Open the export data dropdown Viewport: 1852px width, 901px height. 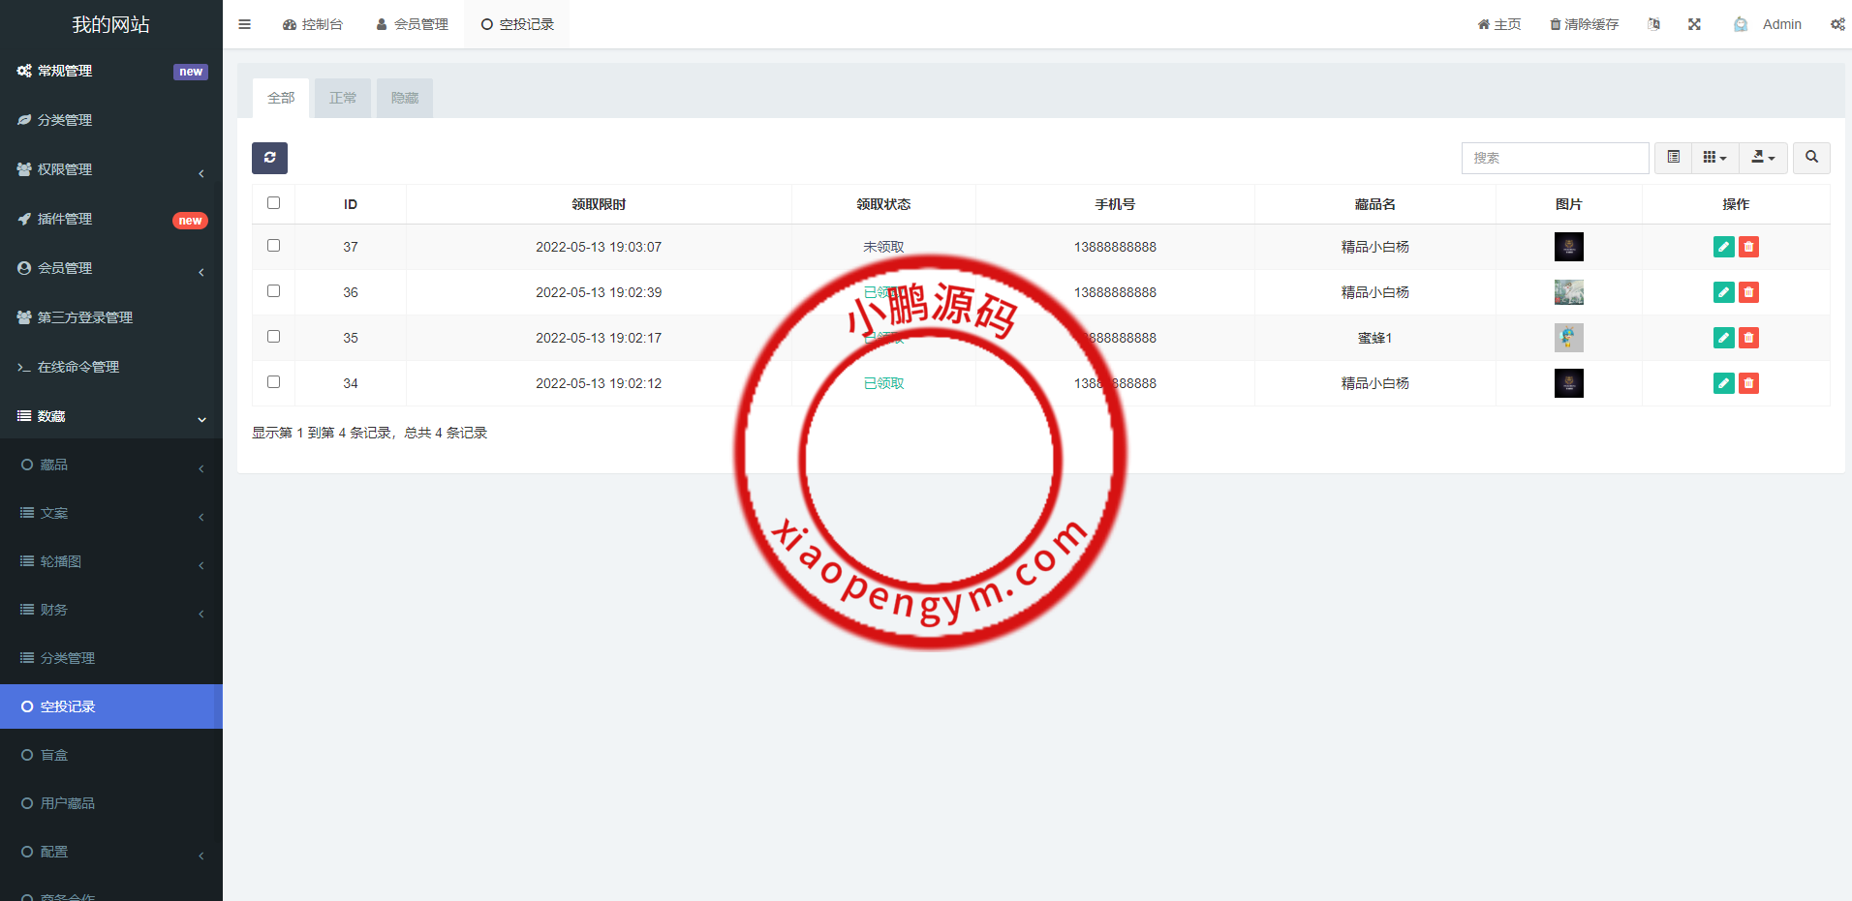pos(1763,158)
